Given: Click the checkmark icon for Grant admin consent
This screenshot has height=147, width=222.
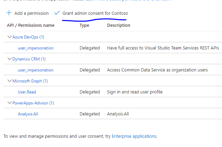Looking at the screenshot, I should coord(57,13).
